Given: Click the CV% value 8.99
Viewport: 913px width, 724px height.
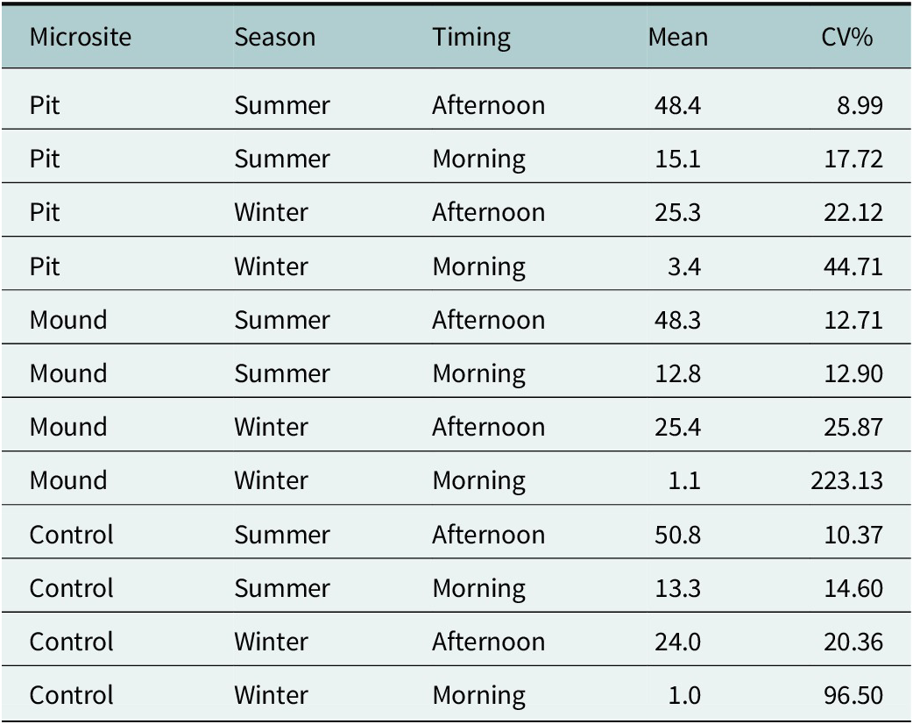Looking at the screenshot, I should (860, 105).
